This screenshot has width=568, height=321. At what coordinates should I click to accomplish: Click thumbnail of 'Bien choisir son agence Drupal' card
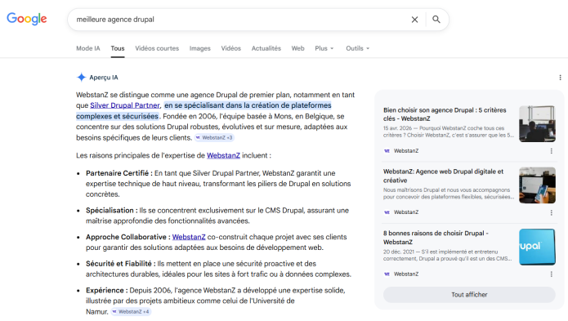point(537,124)
